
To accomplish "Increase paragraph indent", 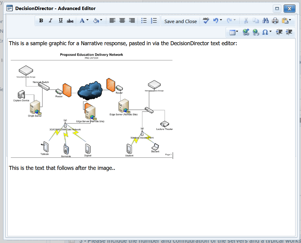I will [279, 32].
